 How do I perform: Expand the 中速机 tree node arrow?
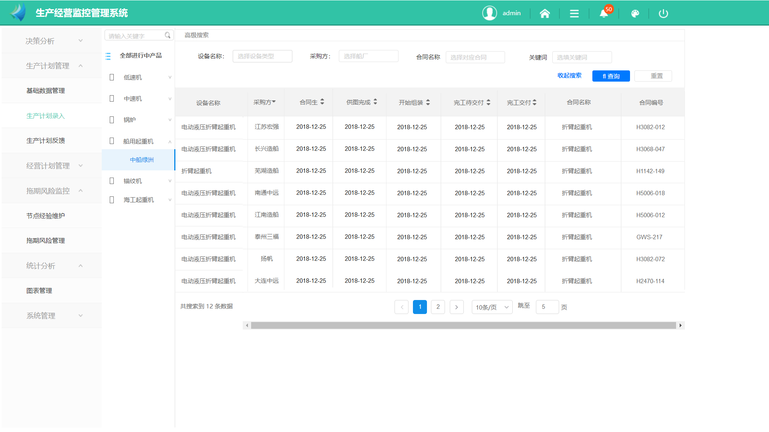[x=170, y=99]
